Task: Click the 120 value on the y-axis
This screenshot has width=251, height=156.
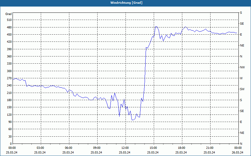Action: tap(9, 115)
